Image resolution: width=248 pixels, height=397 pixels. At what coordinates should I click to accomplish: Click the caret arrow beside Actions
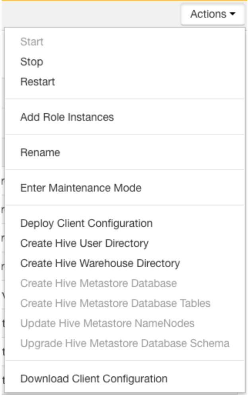(232, 14)
